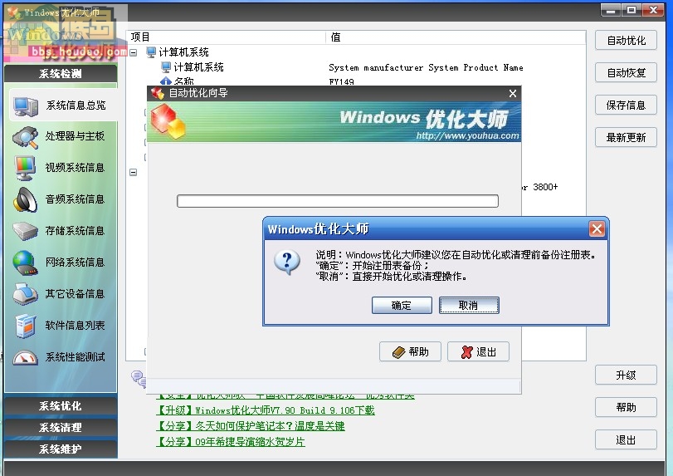Image resolution: width=673 pixels, height=476 pixels.
Task: Click the 值 column header
Action: [456, 37]
